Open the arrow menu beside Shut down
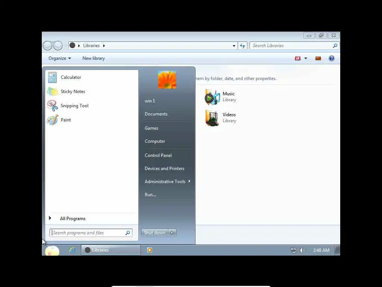The width and height of the screenshot is (382, 287). (172, 233)
